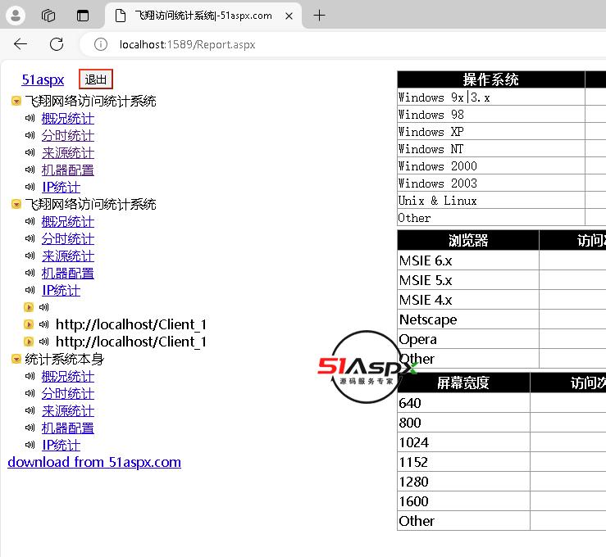Go back using the back arrow
The width and height of the screenshot is (606, 557).
click(x=21, y=44)
